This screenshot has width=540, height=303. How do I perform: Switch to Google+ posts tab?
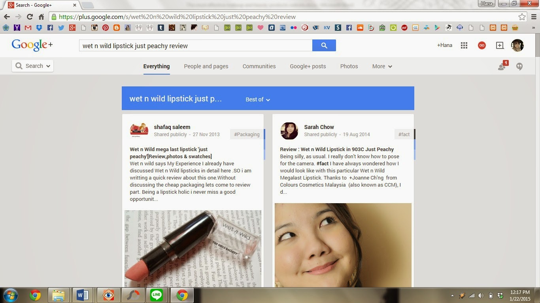[x=308, y=66]
